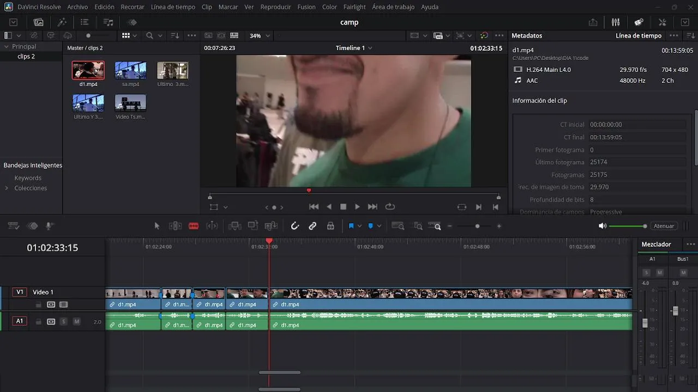Open the Media Pool panel icon
Image resolution: width=698 pixels, height=392 pixels.
tap(38, 22)
